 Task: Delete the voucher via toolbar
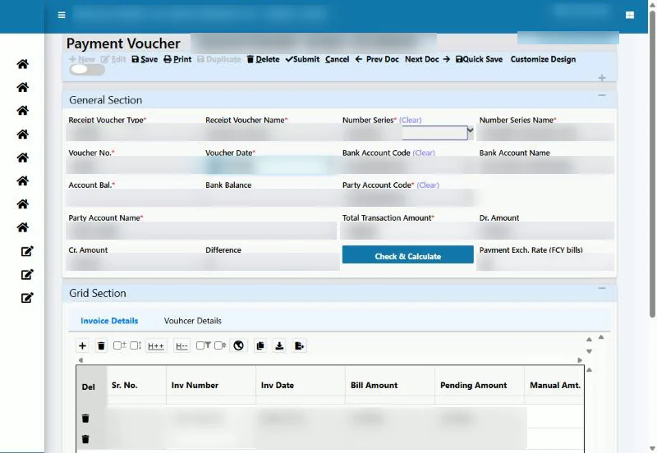263,59
